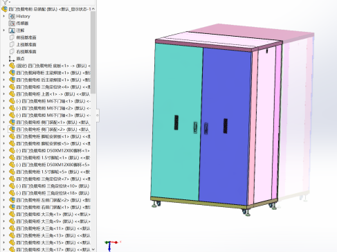Select the 右视基准面 plane icon
Screen dimensions: 337x252
tap(12, 51)
